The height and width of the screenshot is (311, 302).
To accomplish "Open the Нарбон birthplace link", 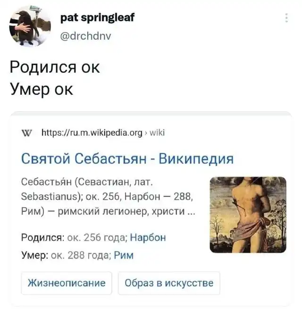I will 148,237.
